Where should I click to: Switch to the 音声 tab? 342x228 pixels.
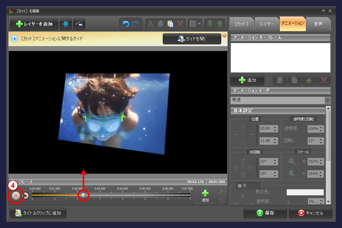point(318,24)
